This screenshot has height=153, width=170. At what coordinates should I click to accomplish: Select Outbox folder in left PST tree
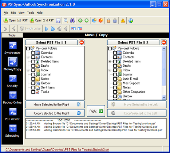(46, 83)
